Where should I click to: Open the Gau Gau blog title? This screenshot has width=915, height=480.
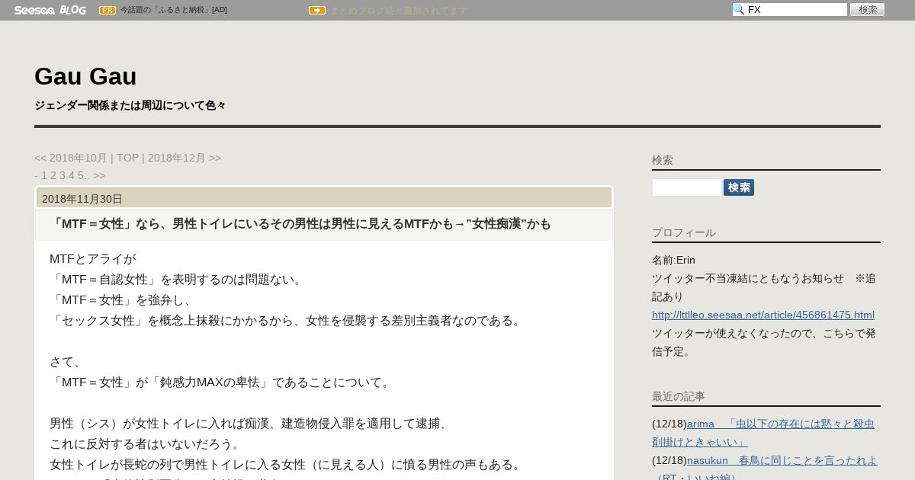(x=85, y=76)
